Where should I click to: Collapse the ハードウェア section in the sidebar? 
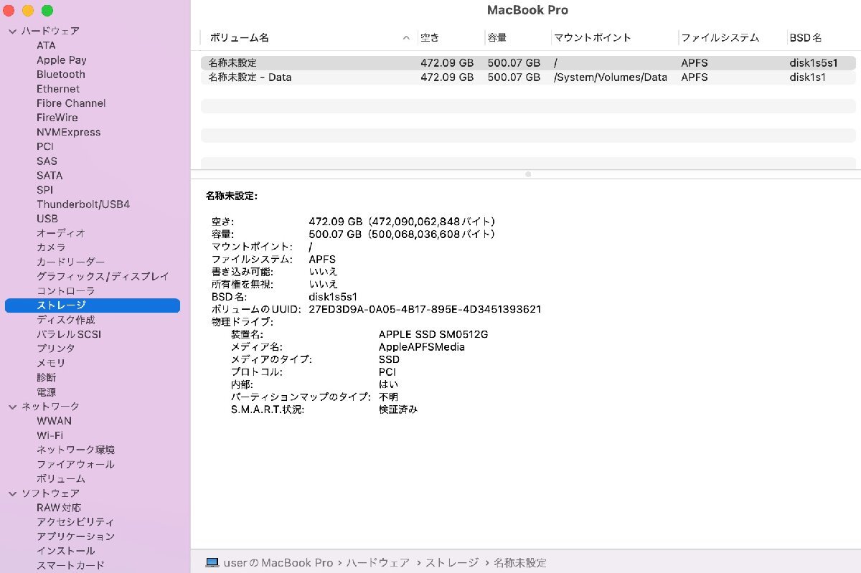(x=11, y=31)
